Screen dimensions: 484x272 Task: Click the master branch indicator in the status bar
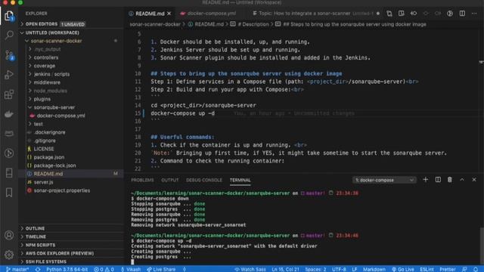tap(17, 269)
